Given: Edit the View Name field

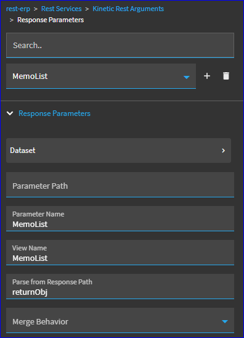Looking at the screenshot, I should (120, 252).
